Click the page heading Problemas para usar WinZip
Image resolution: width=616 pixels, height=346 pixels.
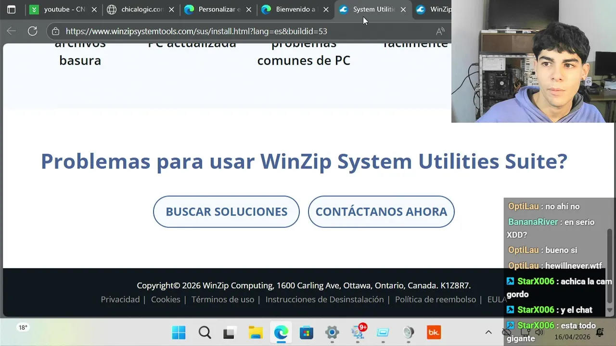tap(304, 161)
